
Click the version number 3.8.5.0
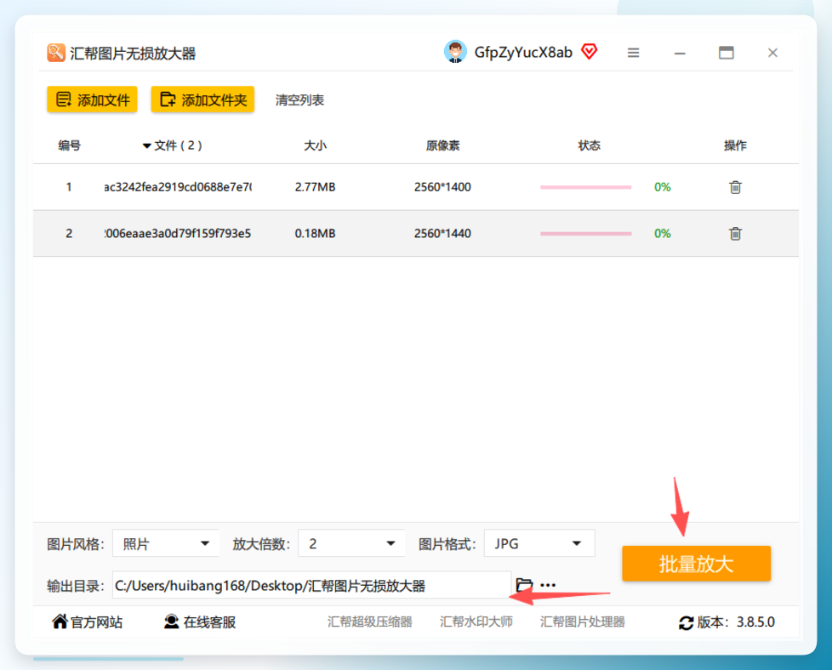[x=755, y=622]
